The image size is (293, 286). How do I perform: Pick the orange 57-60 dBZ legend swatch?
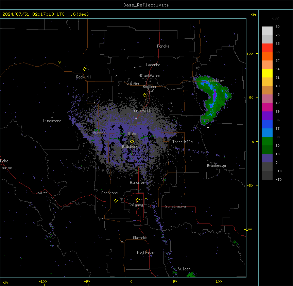(x=267, y=56)
